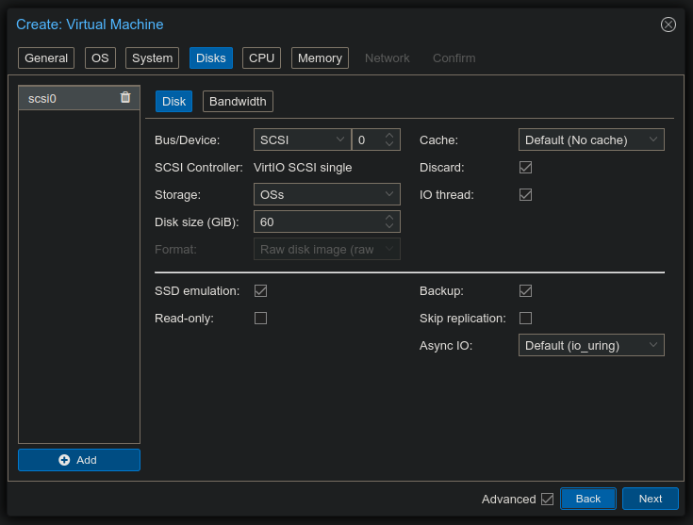Switch to the Bandwidth tab
693x525 pixels.
[238, 102]
